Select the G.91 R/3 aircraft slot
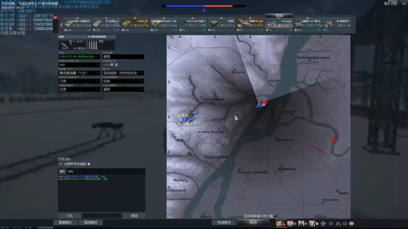The height and width of the screenshot is (229, 408). 279,23
